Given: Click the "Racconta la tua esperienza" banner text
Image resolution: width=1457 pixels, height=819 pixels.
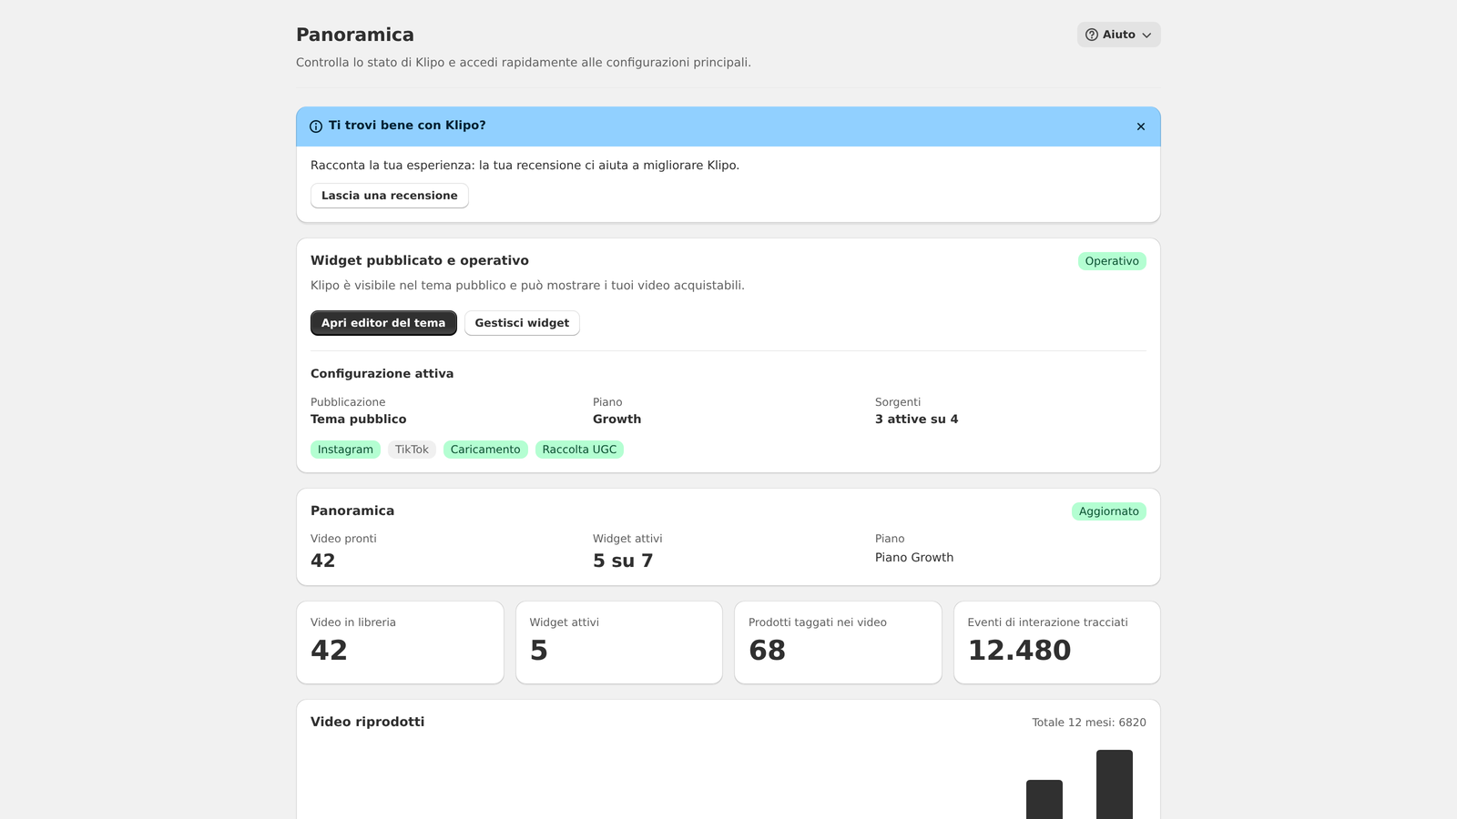Looking at the screenshot, I should pyautogui.click(x=525, y=166).
